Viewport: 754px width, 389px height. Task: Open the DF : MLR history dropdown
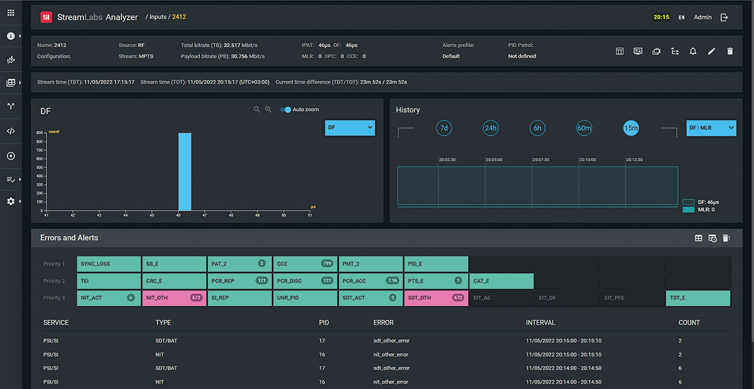pyautogui.click(x=711, y=128)
